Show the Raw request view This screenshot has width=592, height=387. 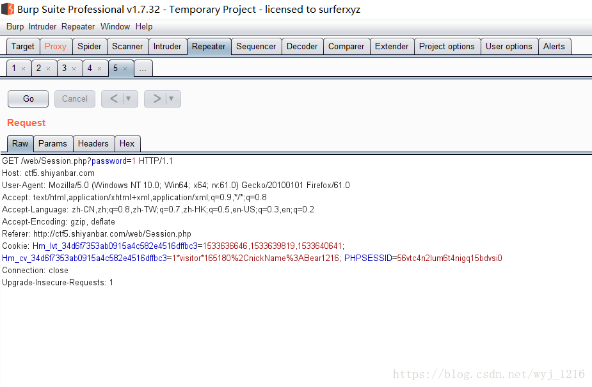[20, 144]
